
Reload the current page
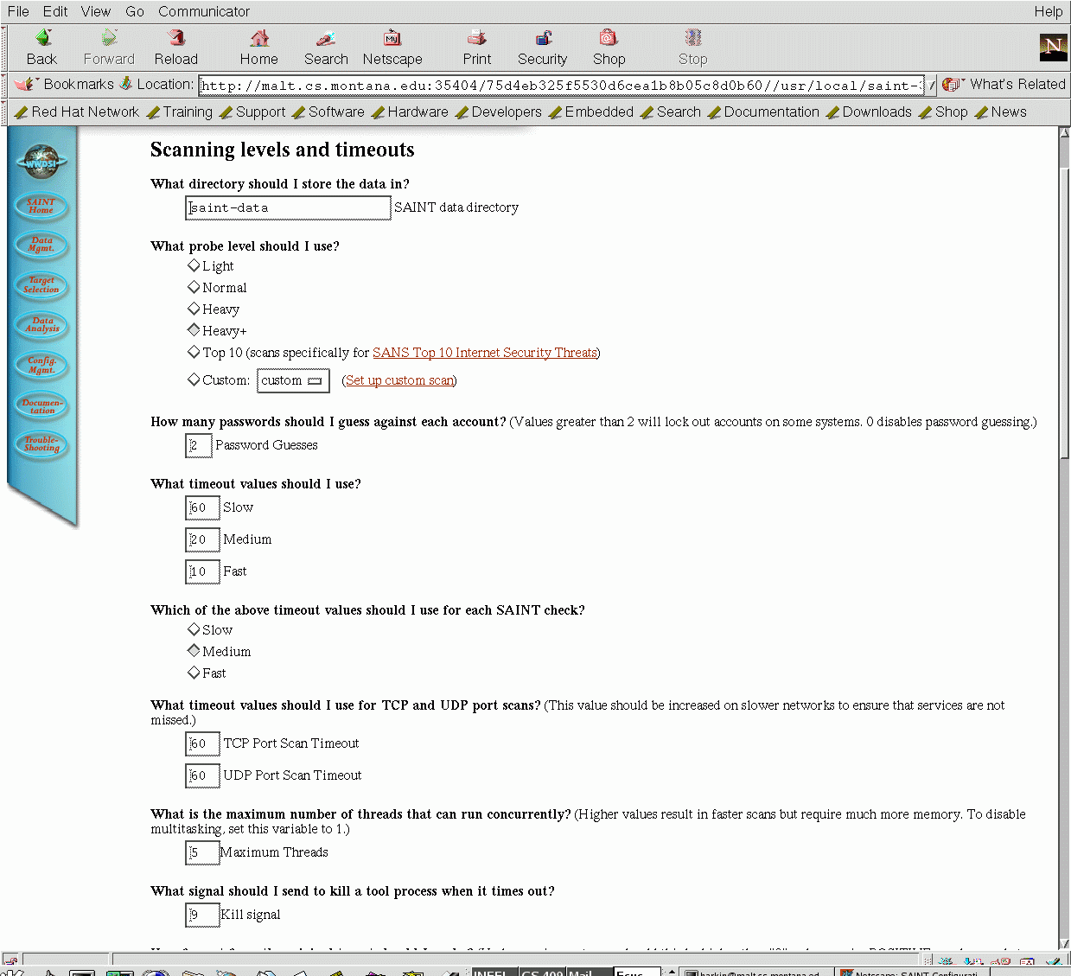[176, 39]
